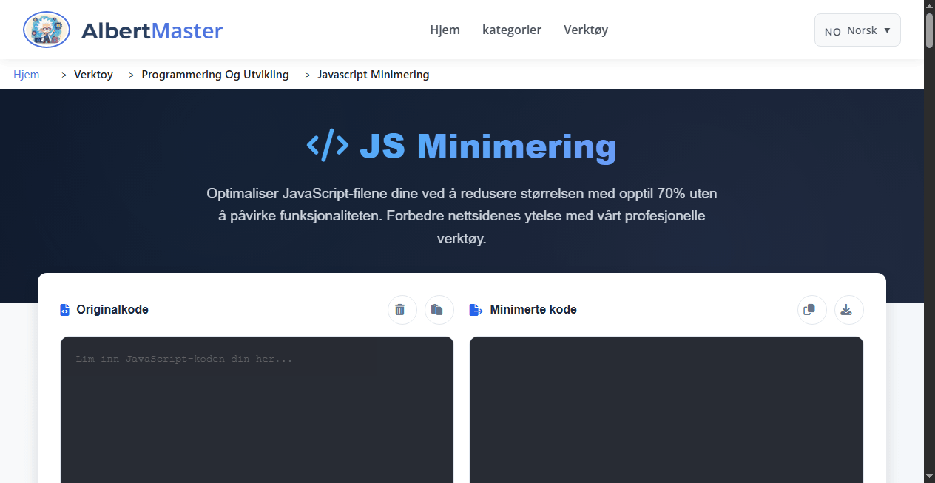This screenshot has width=935, height=483.
Task: Click the AlbertMaster site title text
Action: (152, 30)
